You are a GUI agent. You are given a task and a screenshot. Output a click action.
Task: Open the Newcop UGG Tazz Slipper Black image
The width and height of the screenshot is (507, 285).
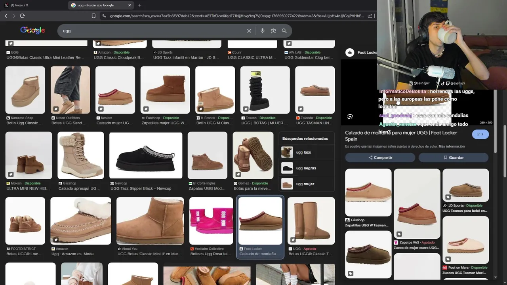[x=146, y=155]
